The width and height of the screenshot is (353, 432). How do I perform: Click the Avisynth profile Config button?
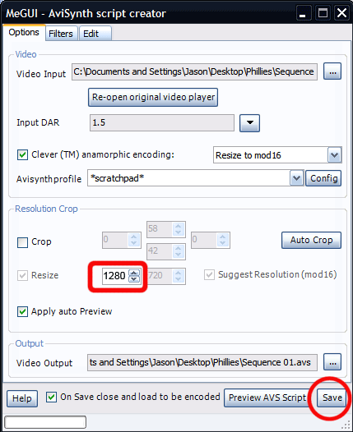323,178
